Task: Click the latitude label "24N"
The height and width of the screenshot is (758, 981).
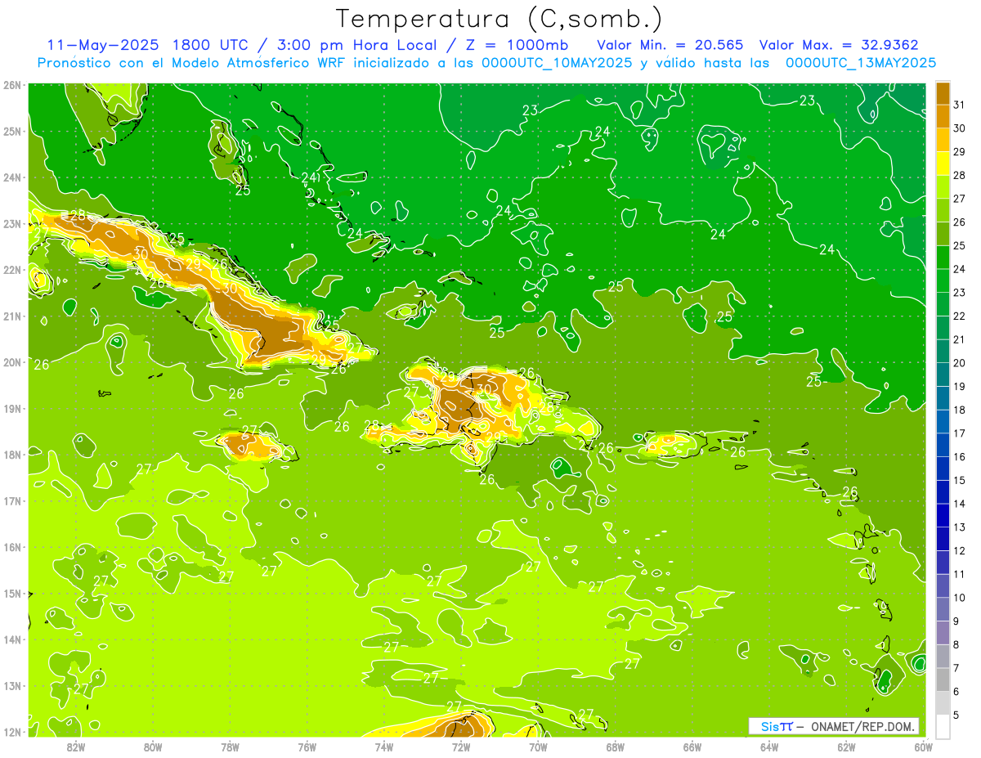Action: pos(12,177)
